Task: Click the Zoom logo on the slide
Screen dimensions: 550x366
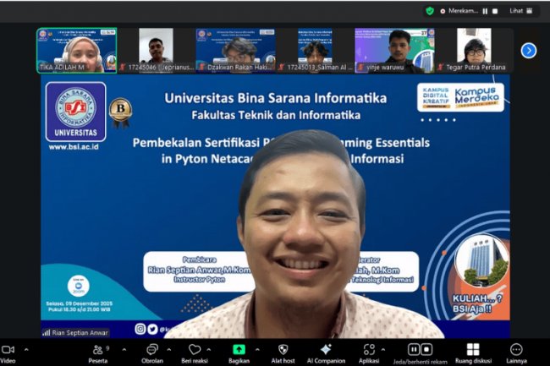Action: (x=78, y=287)
